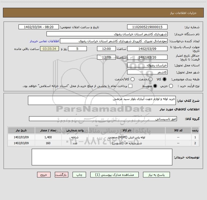Click the remaining time 03:35:34 field

coord(49,49)
